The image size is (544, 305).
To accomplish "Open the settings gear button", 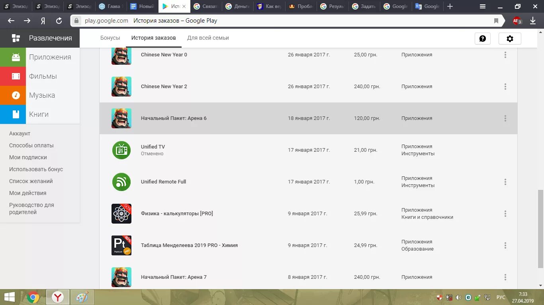I will (510, 39).
